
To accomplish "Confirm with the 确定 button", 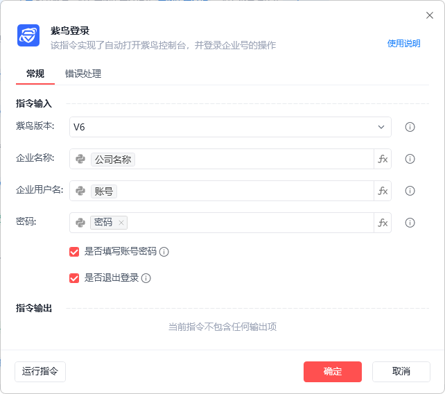I will [x=332, y=372].
